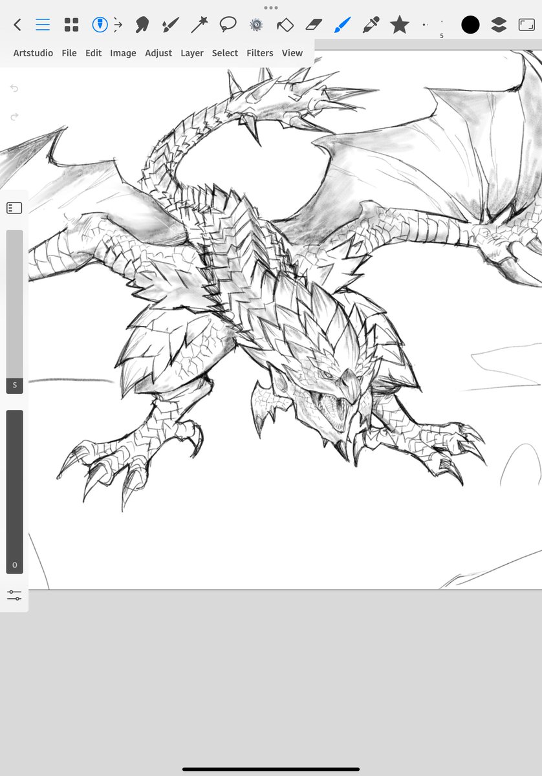Open the File menu

[x=69, y=53]
